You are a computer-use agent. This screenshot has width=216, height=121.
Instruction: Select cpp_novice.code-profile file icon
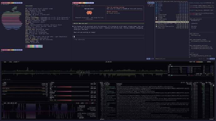156,26
